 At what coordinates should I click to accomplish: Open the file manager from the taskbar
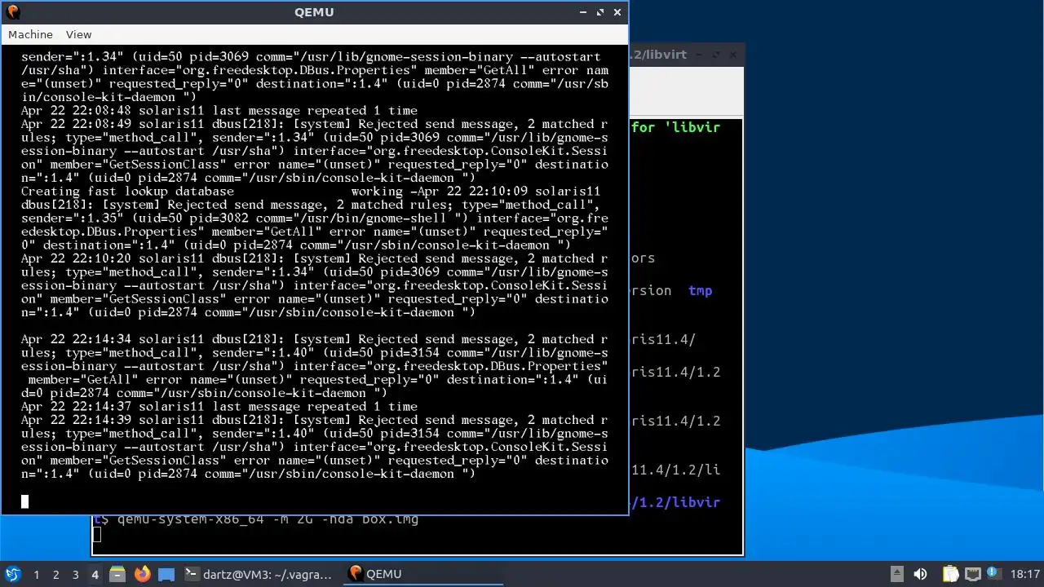pos(117,574)
